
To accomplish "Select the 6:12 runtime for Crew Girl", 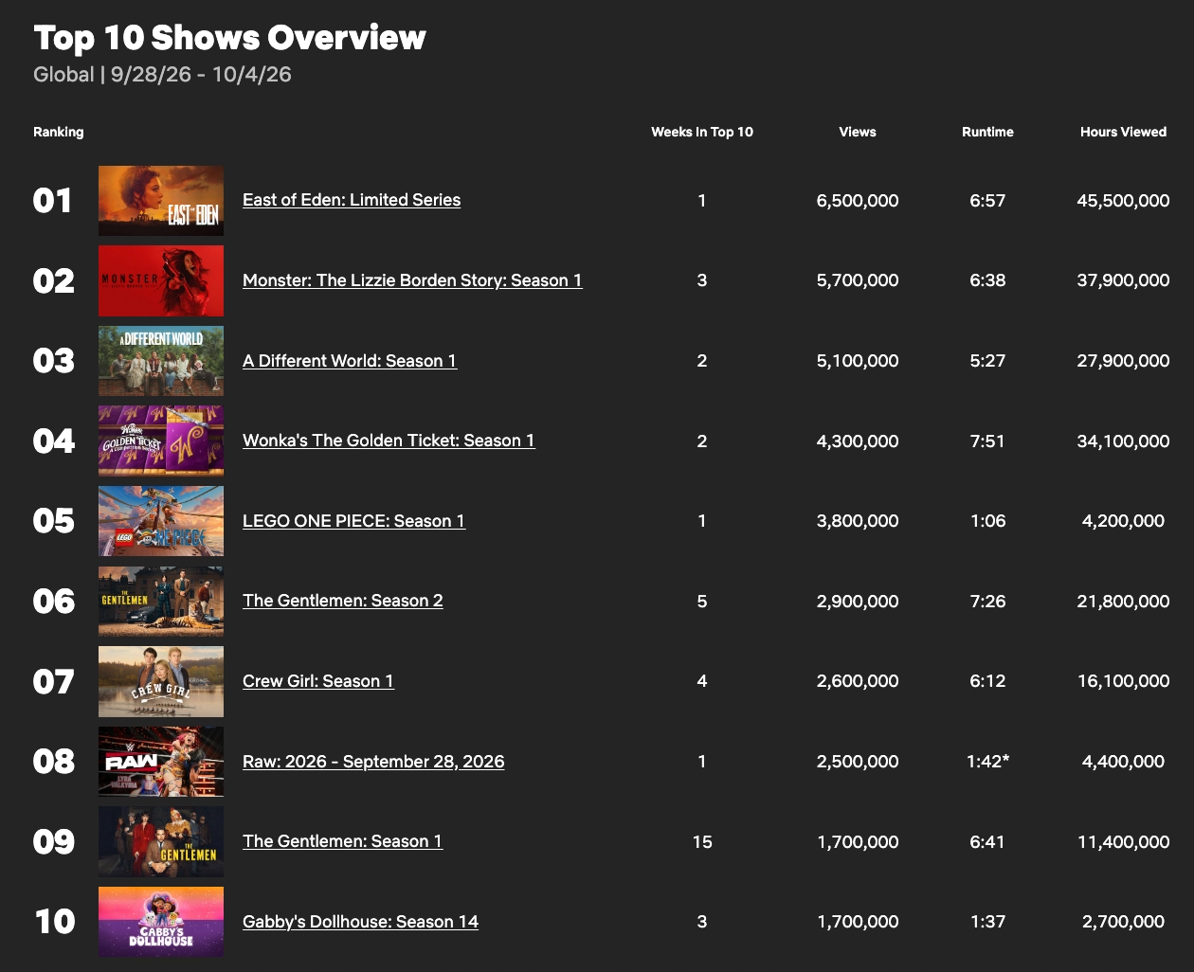I will click(987, 681).
